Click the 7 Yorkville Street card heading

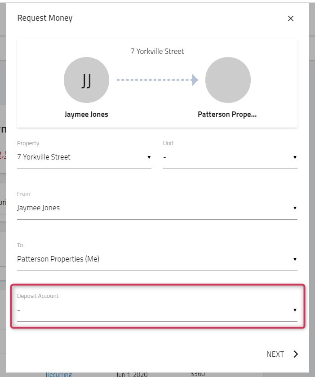(x=157, y=51)
